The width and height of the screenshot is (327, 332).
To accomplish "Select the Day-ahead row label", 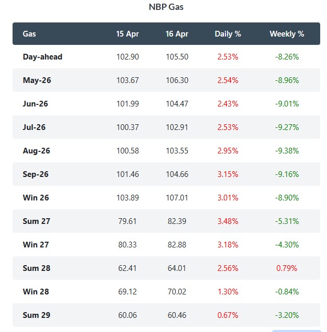I will tap(42, 56).
